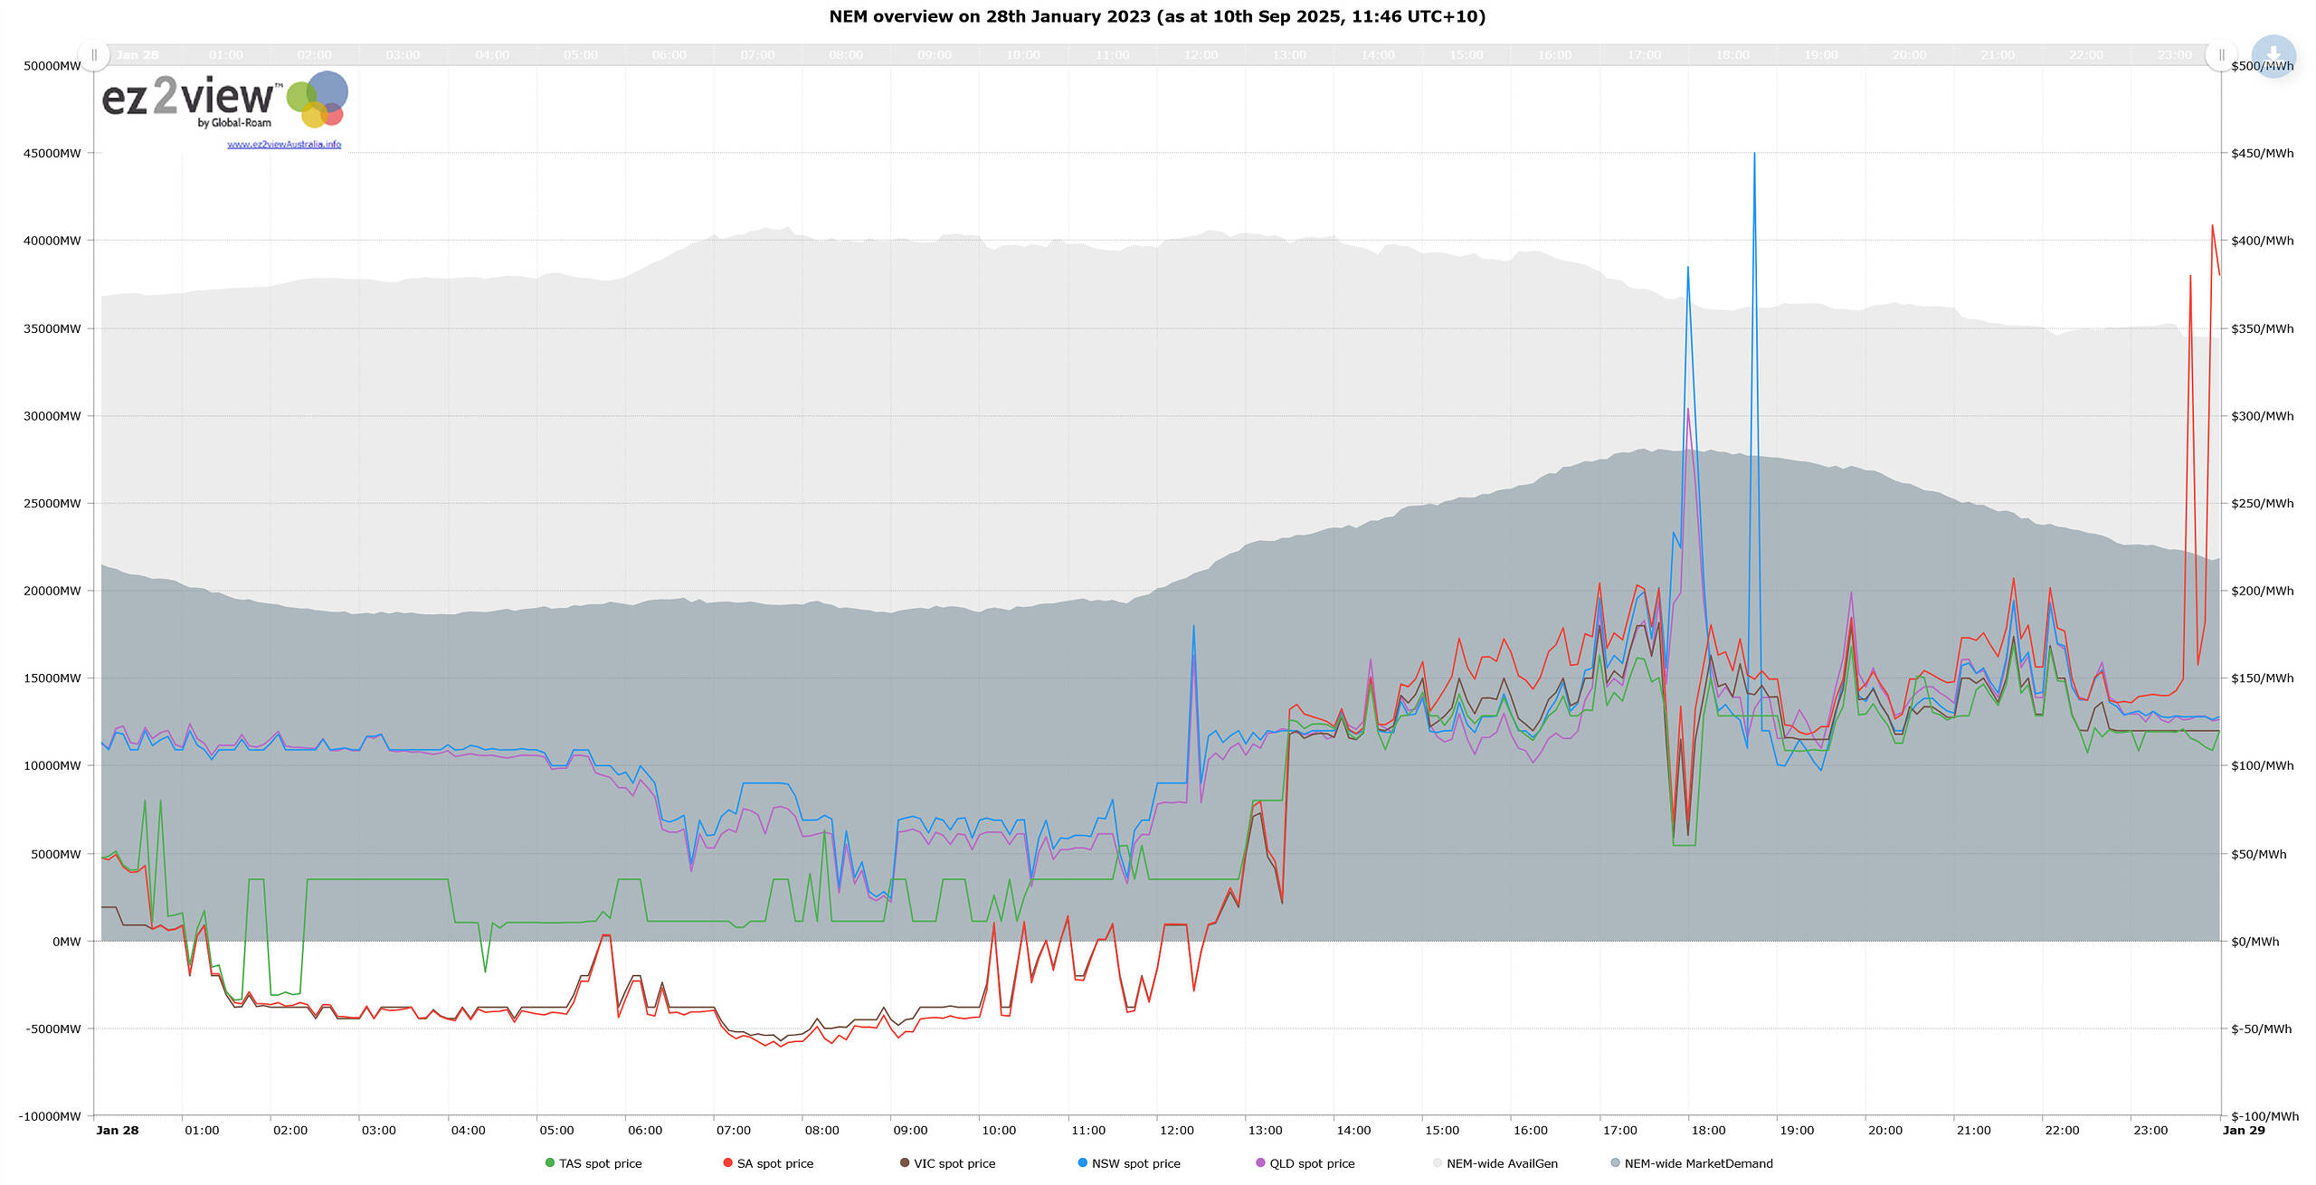Click the $-100/MWh right axis label
2316x1185 pixels.
pyautogui.click(x=2264, y=1116)
